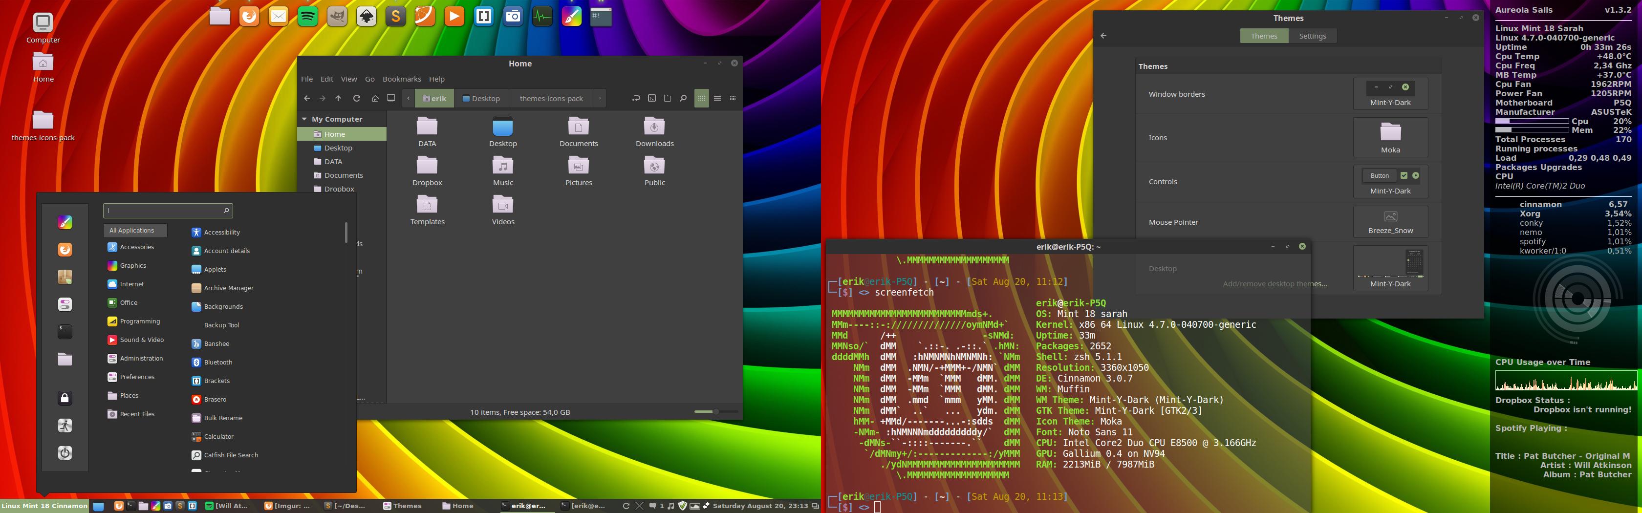This screenshot has height=513, width=1642.
Task: Click the menu search input field
Action: point(168,210)
